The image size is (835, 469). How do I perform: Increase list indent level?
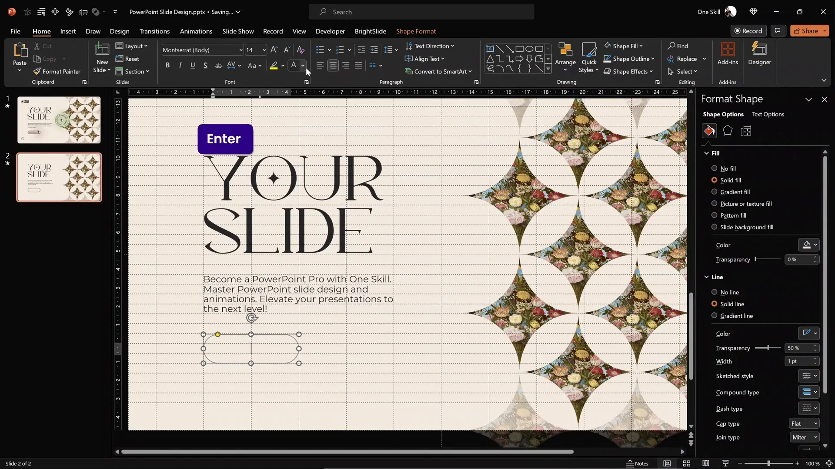pyautogui.click(x=374, y=50)
